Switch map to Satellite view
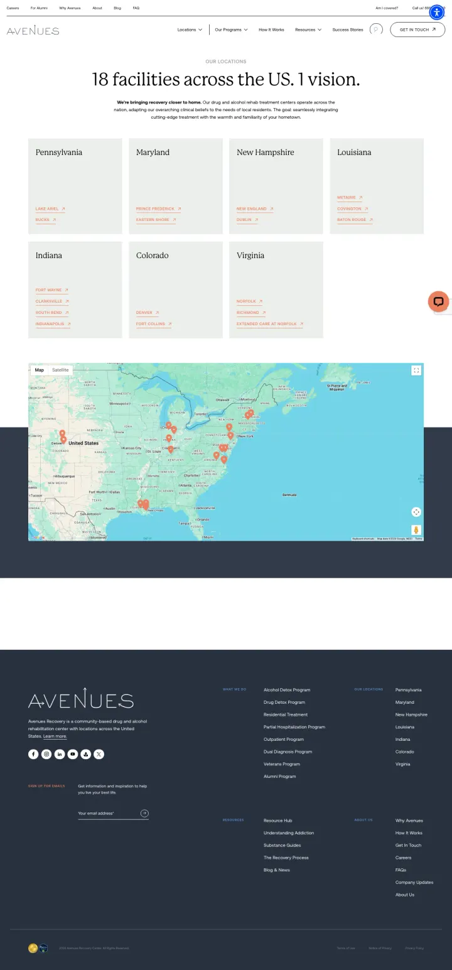Image resolution: width=452 pixels, height=970 pixels. point(60,370)
